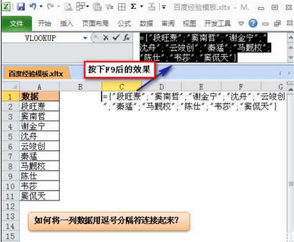Click the Excel application icon
Image resolution: width=294 pixels, height=242 pixels.
(x=6, y=7)
